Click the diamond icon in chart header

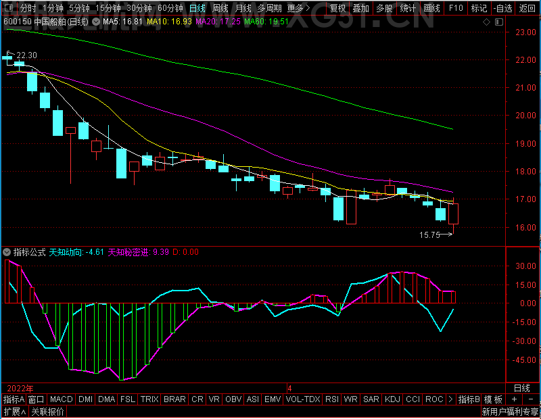pos(486,22)
